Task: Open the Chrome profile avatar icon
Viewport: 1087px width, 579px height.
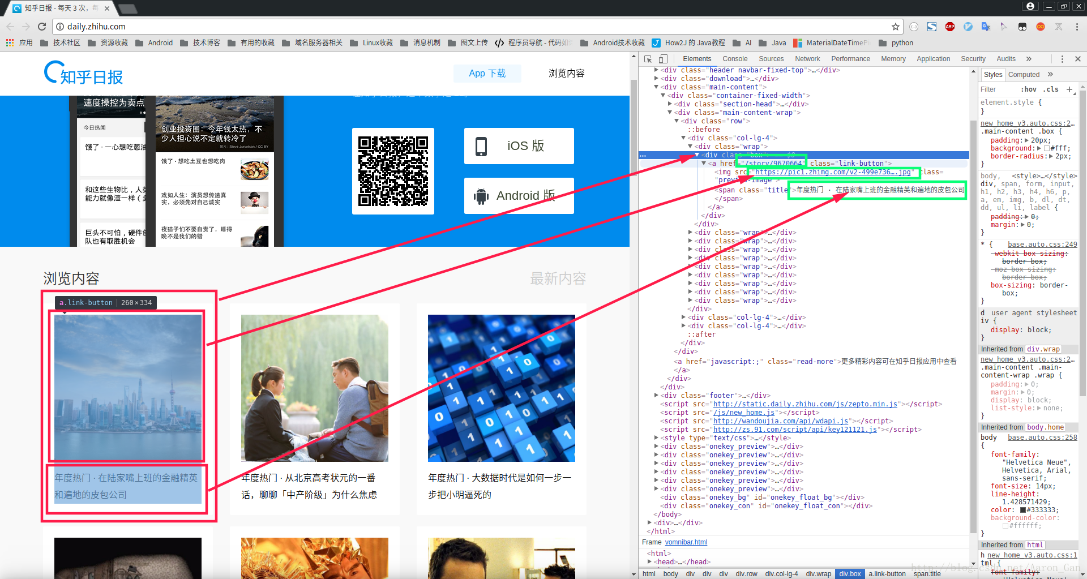Action: pos(1030,6)
